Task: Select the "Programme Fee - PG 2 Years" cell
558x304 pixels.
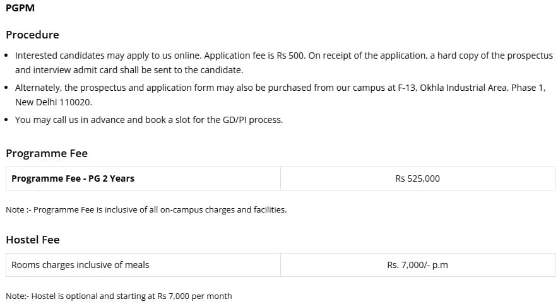Action: 73,178
